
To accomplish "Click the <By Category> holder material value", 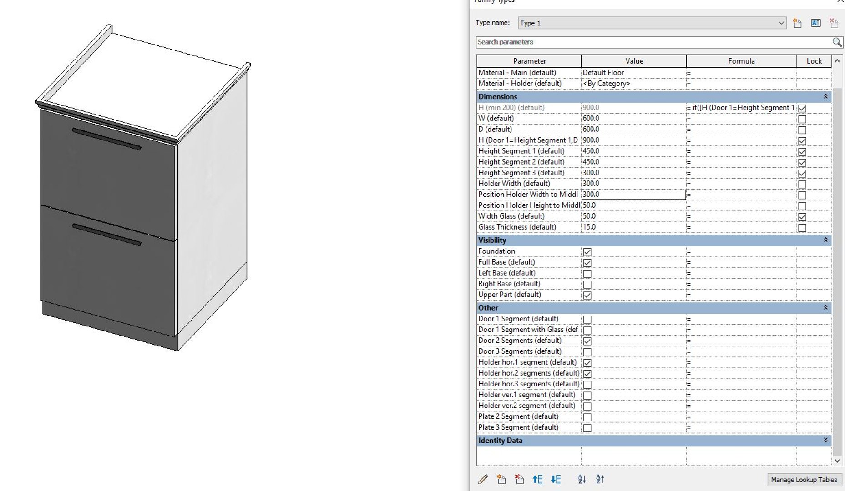I will tap(633, 84).
